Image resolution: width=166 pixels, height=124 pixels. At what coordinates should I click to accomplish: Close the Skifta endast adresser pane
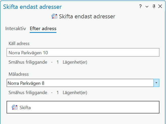click(160, 7)
